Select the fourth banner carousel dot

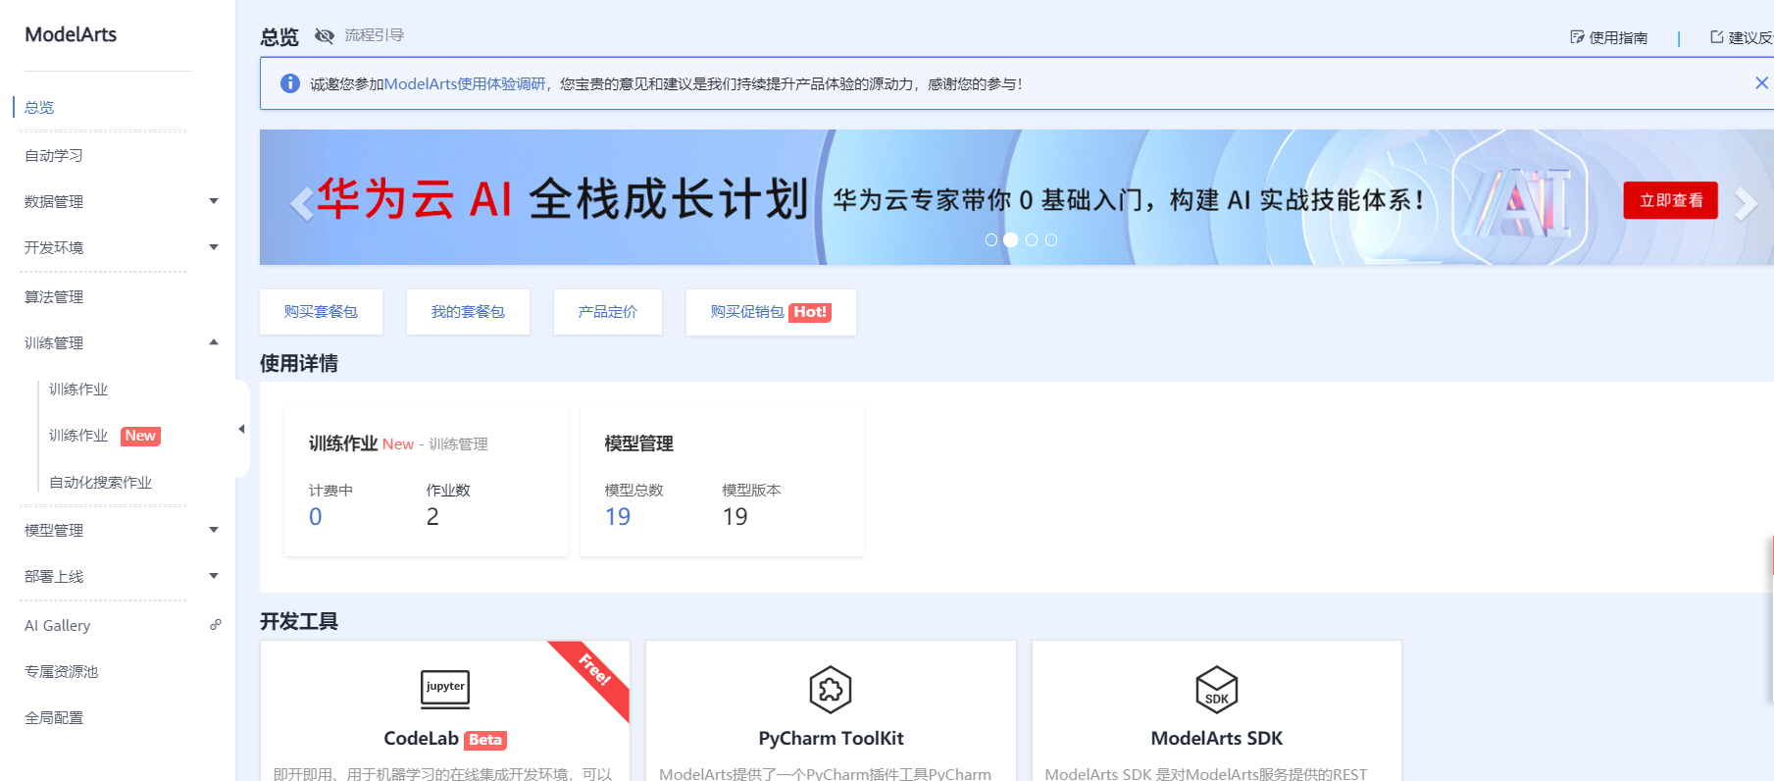click(1051, 239)
